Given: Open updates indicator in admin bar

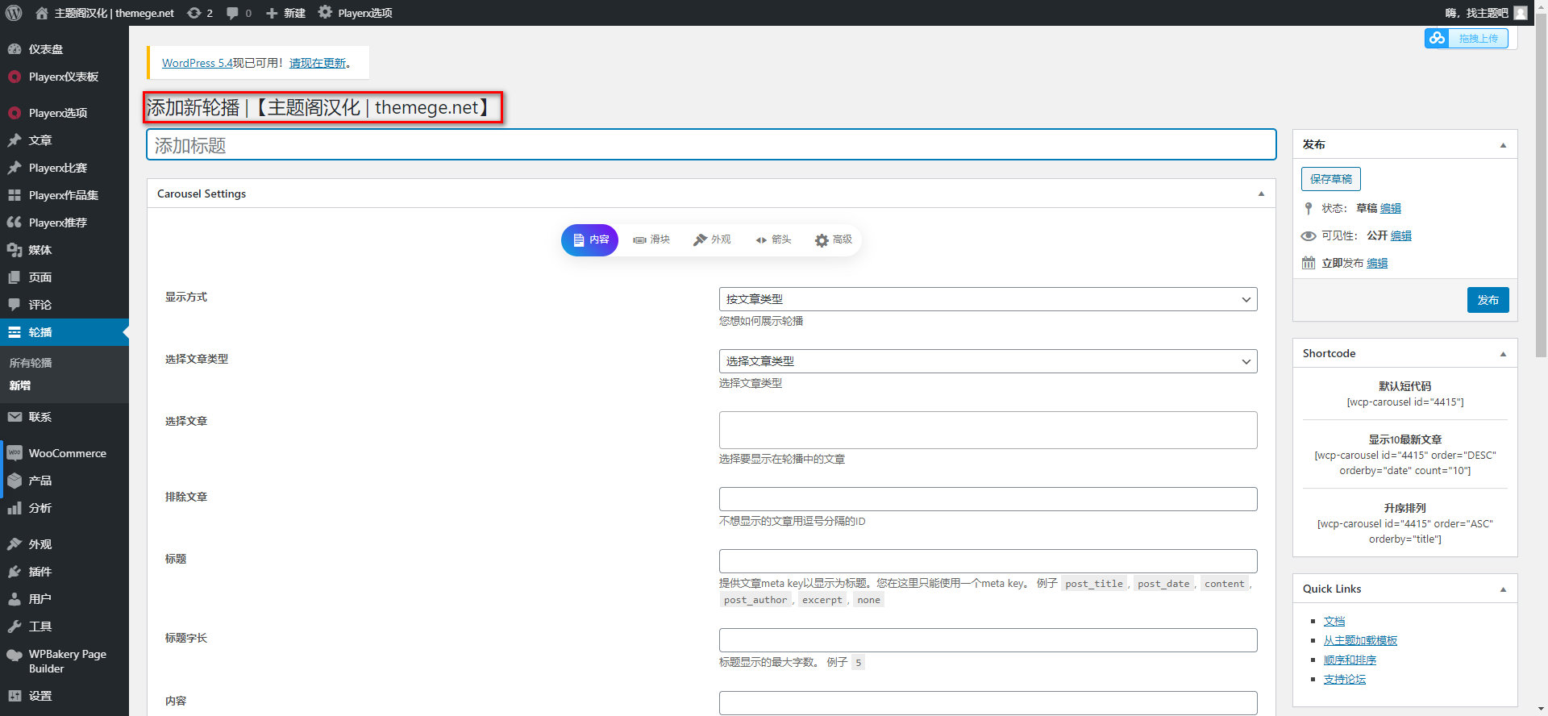Looking at the screenshot, I should tap(200, 13).
